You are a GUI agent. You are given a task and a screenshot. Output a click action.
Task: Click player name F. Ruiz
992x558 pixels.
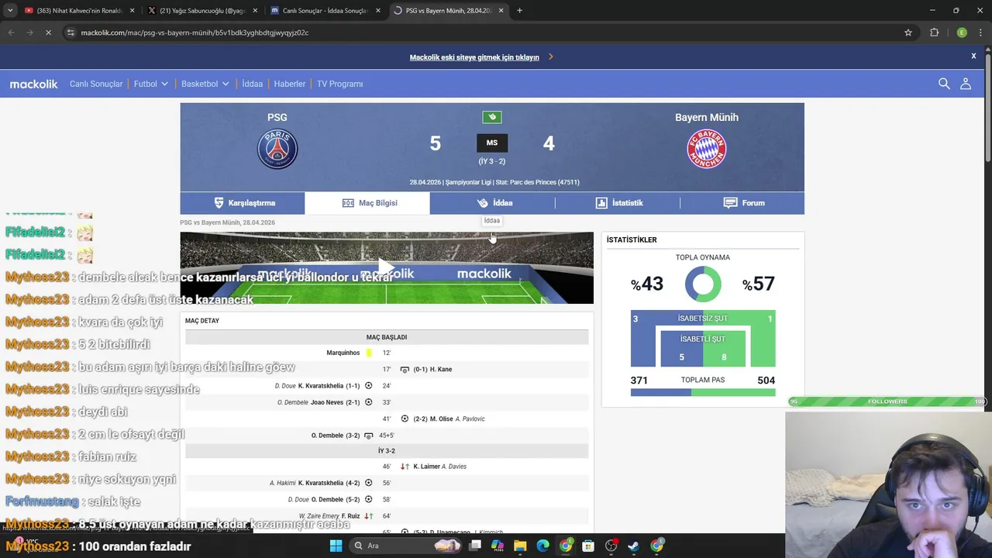[351, 516]
